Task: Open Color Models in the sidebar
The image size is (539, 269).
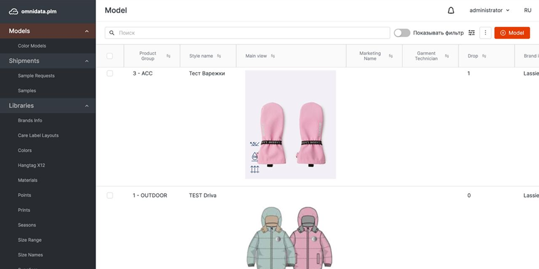Action: point(32,46)
